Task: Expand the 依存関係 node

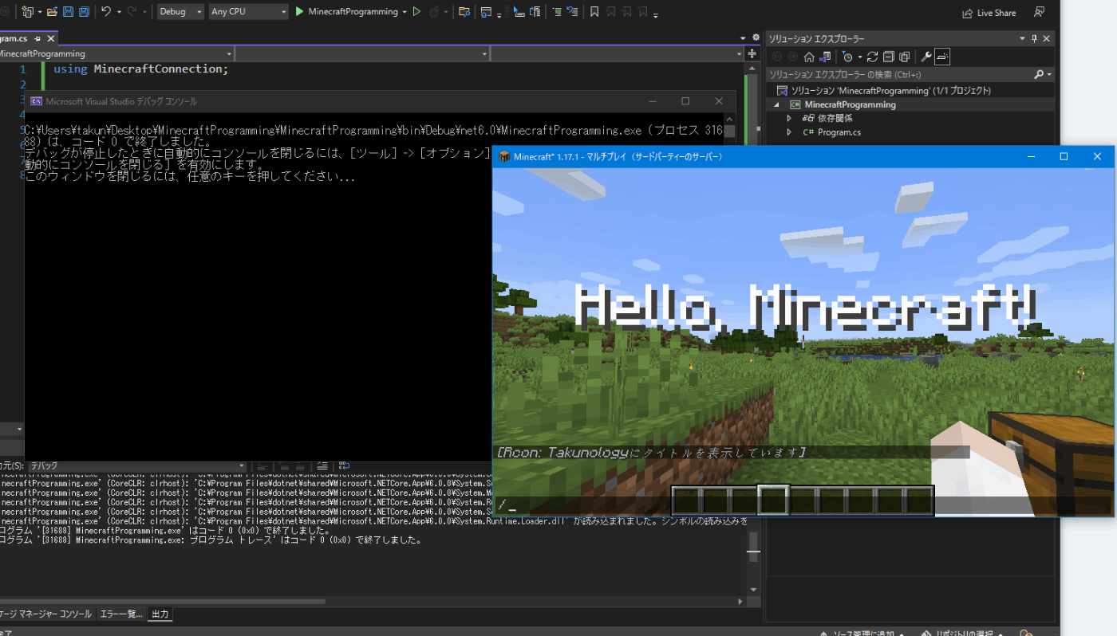Action: [x=789, y=118]
